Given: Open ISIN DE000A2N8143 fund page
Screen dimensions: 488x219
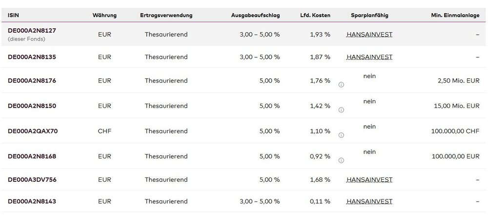Looking at the screenshot, I should pyautogui.click(x=32, y=201).
